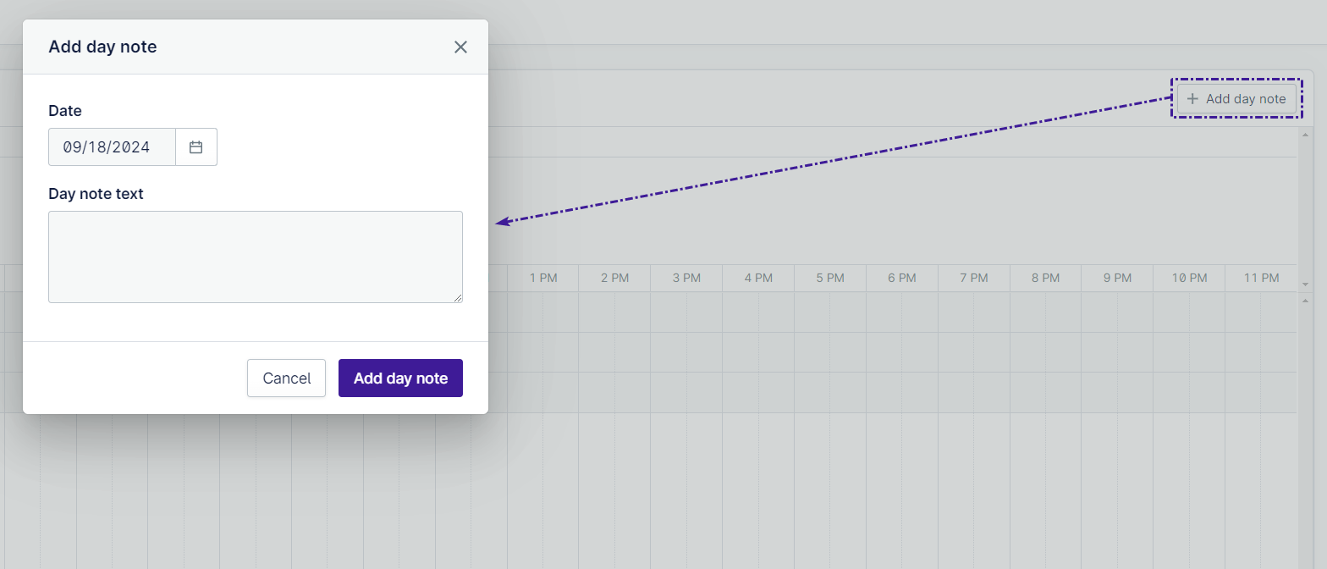Select the 11 PM time column header
The width and height of the screenshot is (1327, 569).
click(x=1261, y=278)
